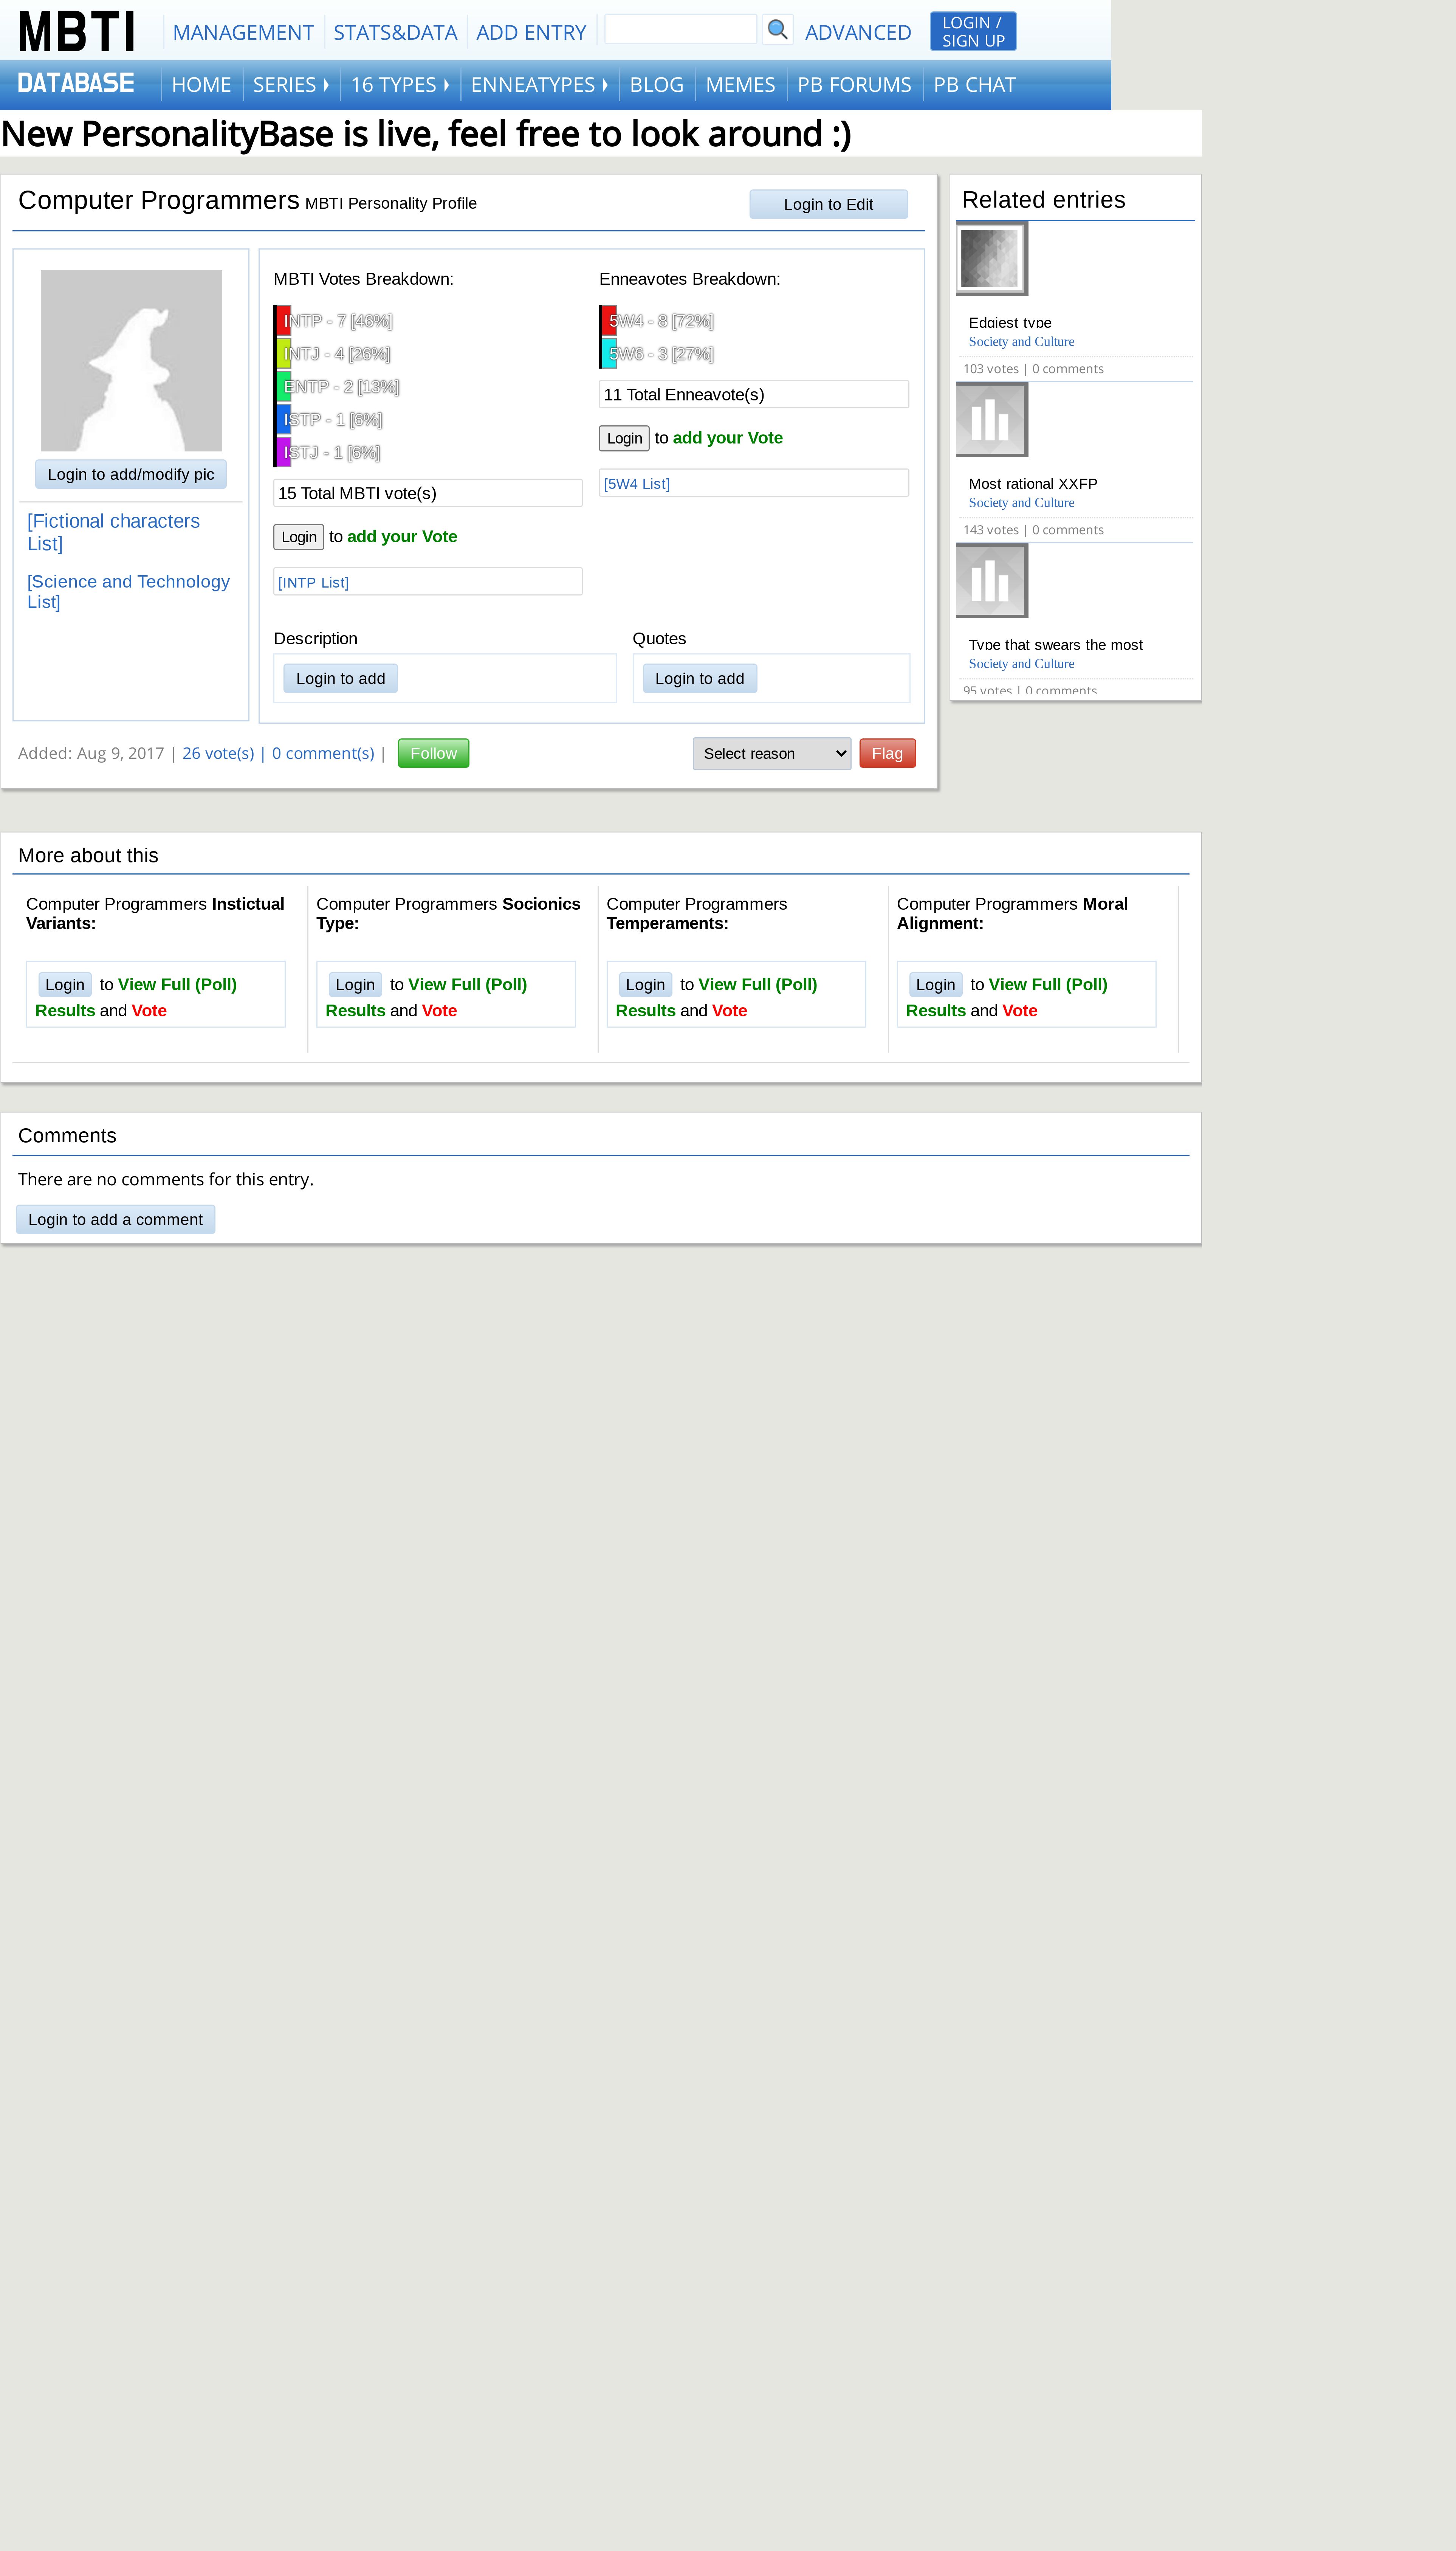Open the 0 comment(s) link

click(323, 753)
